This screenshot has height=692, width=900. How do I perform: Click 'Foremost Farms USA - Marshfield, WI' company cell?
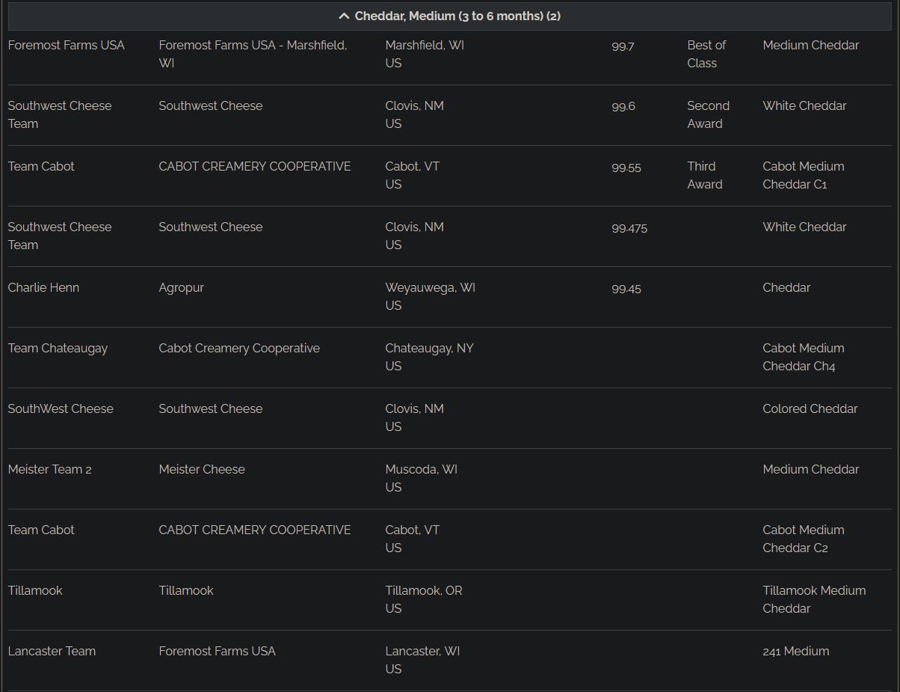pos(253,55)
